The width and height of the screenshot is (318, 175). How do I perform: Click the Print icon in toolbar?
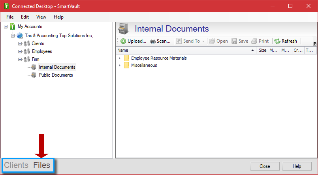[x=254, y=41]
